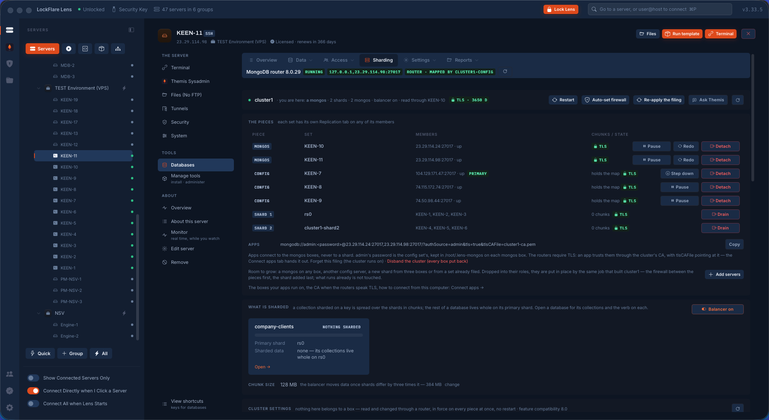Image resolution: width=769 pixels, height=420 pixels.
Task: Click the hierarchy icon in sidebar toolbar
Action: pos(118,49)
